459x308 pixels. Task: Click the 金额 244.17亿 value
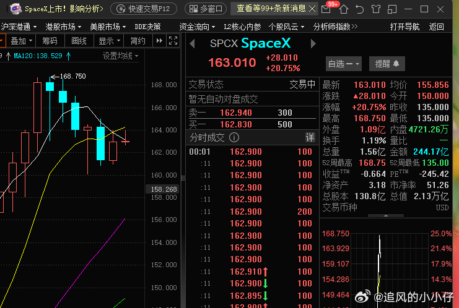tap(431, 152)
